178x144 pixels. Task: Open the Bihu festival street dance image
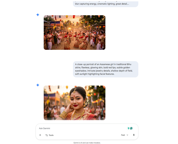[74, 33]
